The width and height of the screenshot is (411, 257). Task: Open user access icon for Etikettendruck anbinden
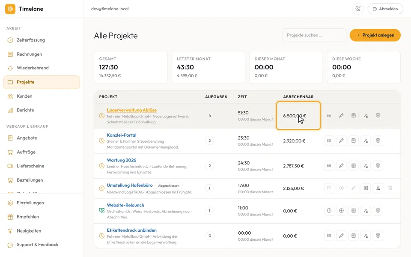pyautogui.click(x=366, y=236)
